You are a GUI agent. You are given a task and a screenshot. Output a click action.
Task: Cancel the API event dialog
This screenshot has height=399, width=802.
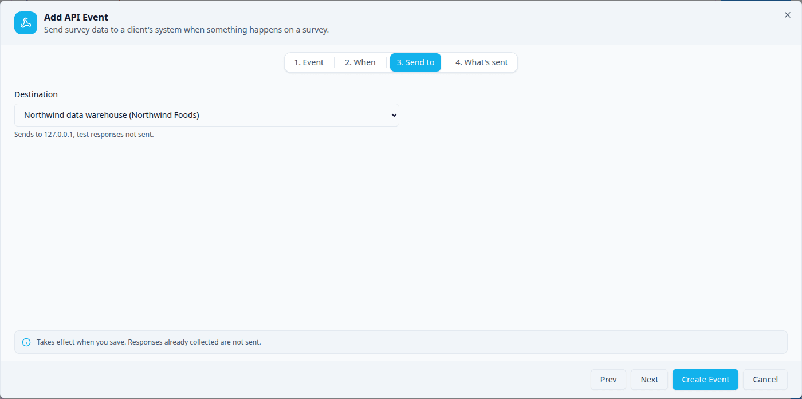[x=765, y=380]
